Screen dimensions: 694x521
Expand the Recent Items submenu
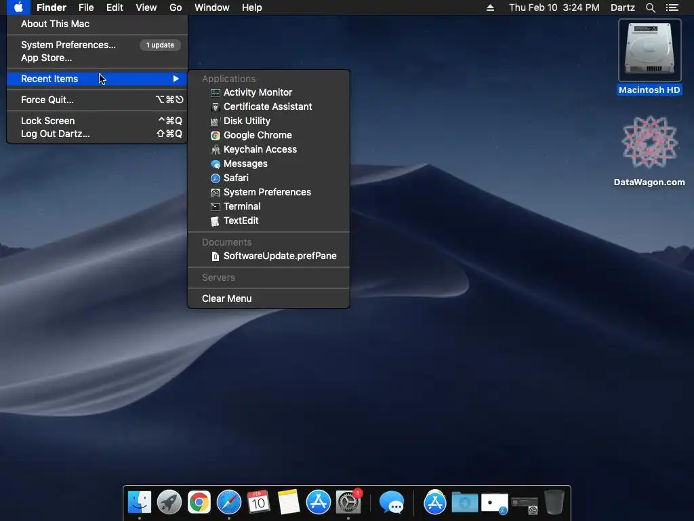[x=97, y=79]
